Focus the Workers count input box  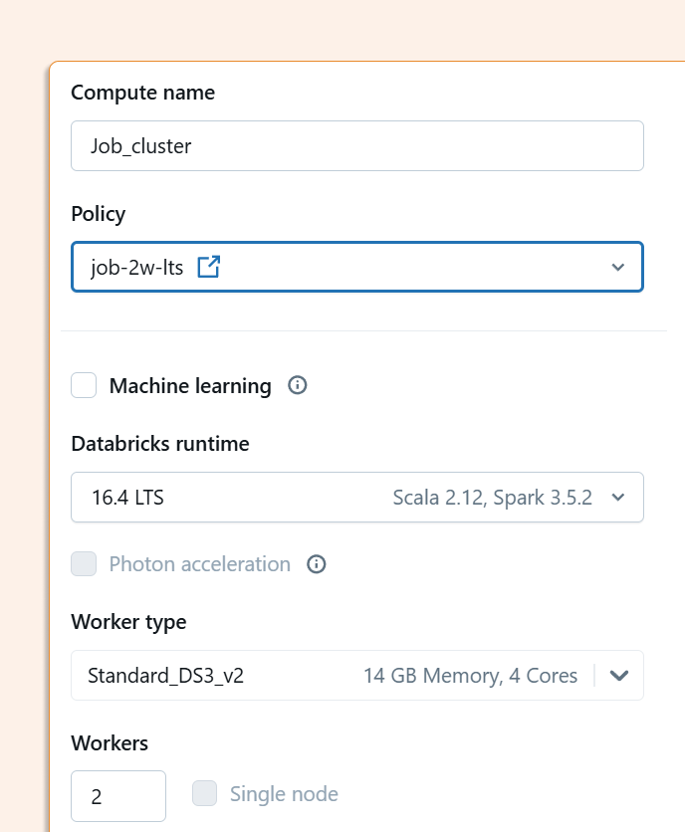(x=118, y=796)
